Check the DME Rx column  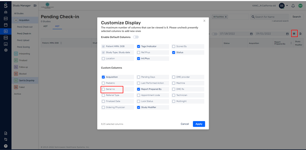coord(174,89)
